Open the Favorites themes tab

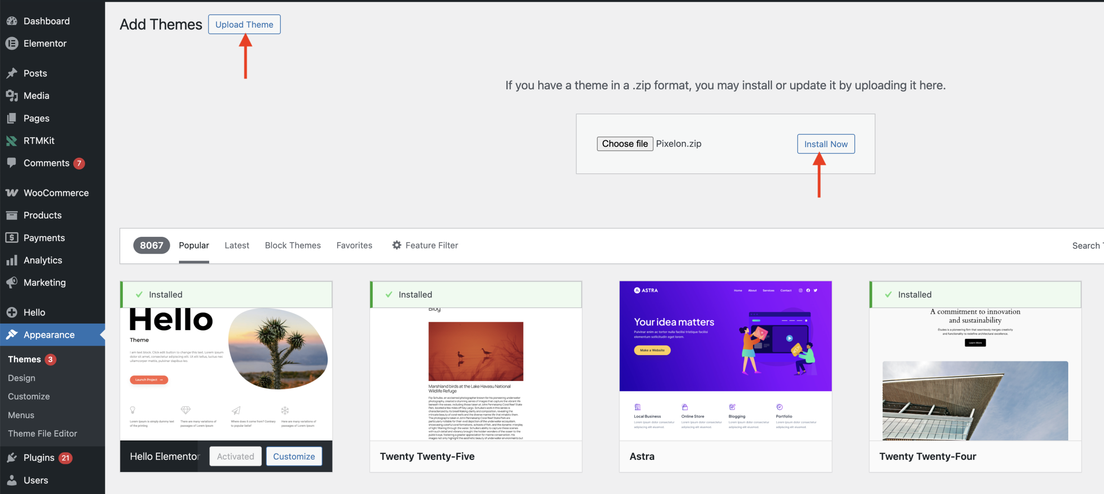pyautogui.click(x=354, y=245)
